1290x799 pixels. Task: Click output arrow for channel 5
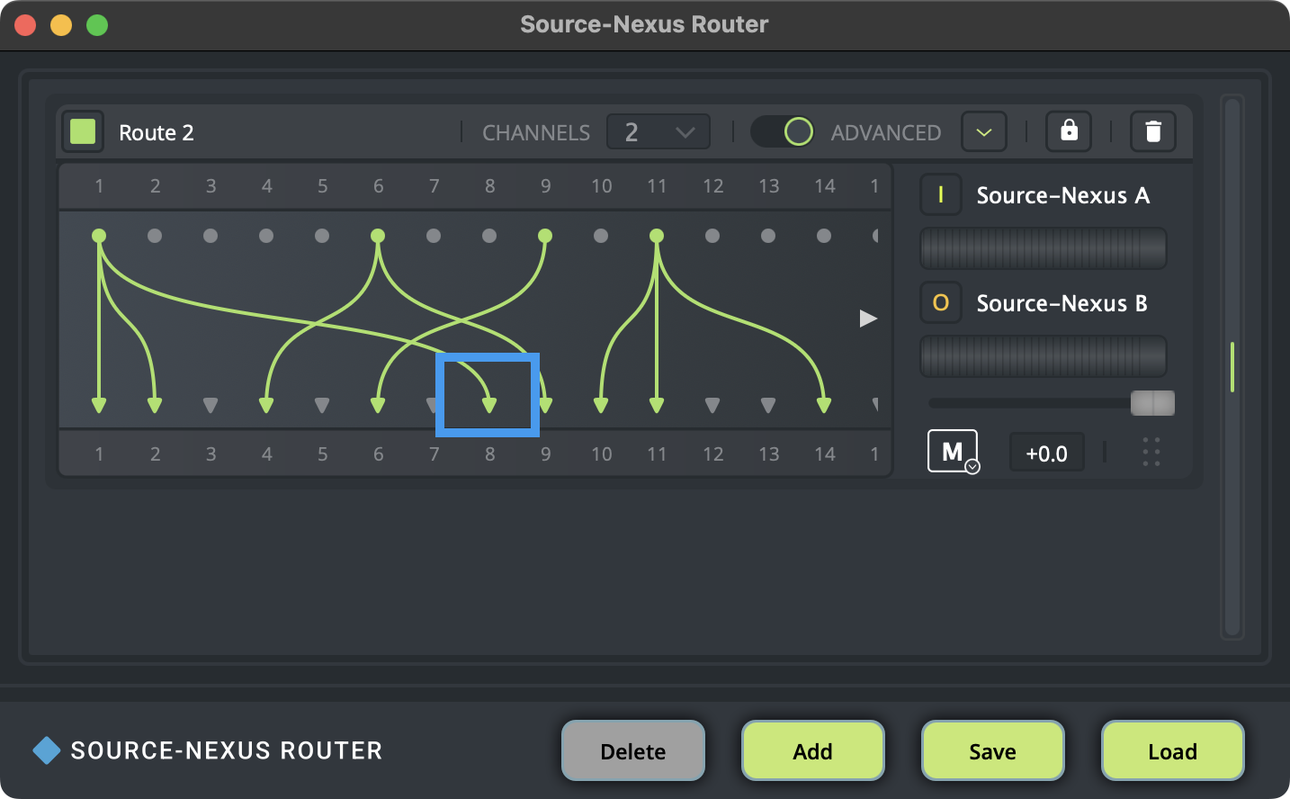click(322, 405)
